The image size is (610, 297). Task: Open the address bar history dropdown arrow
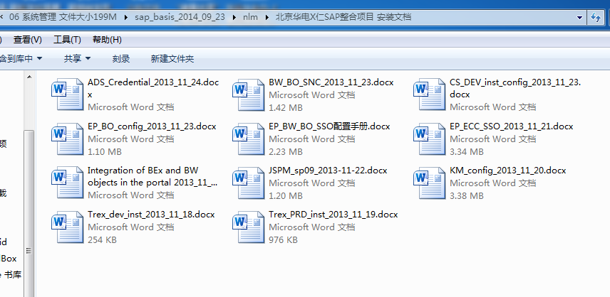point(579,18)
